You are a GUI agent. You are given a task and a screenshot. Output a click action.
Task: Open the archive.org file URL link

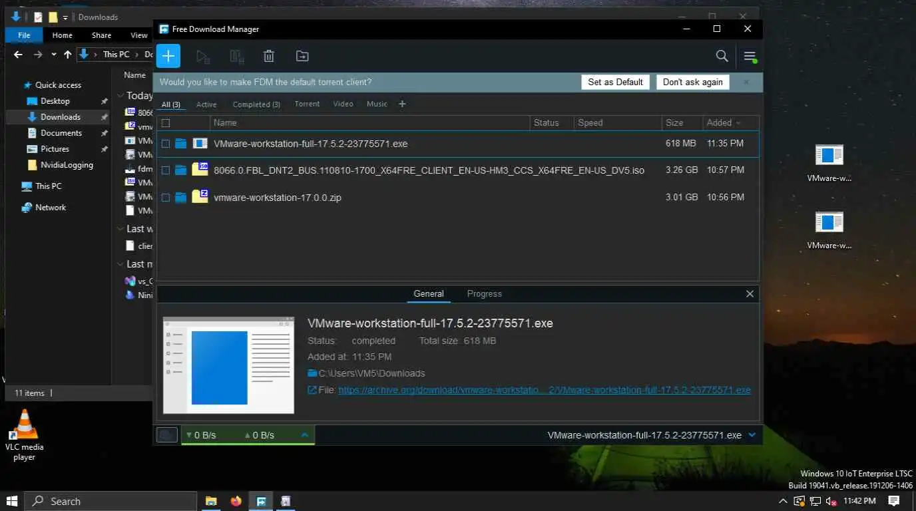pyautogui.click(x=545, y=391)
